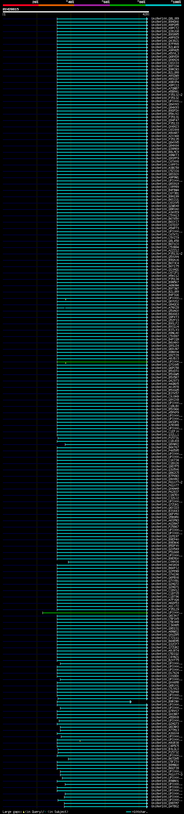Select hit UniRef100_Q9D7F5

[x=165, y=466]
